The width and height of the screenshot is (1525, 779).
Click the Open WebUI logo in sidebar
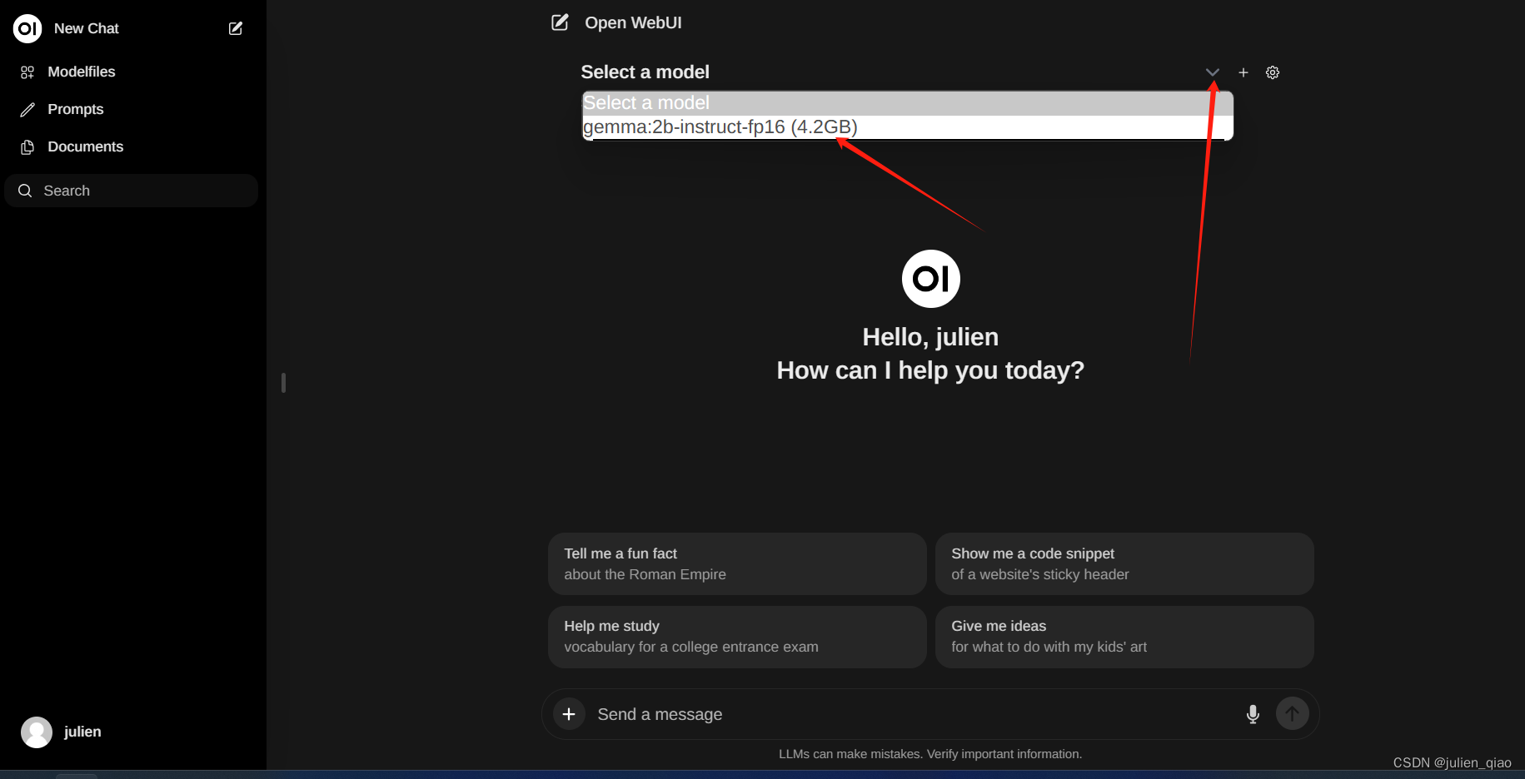(27, 28)
